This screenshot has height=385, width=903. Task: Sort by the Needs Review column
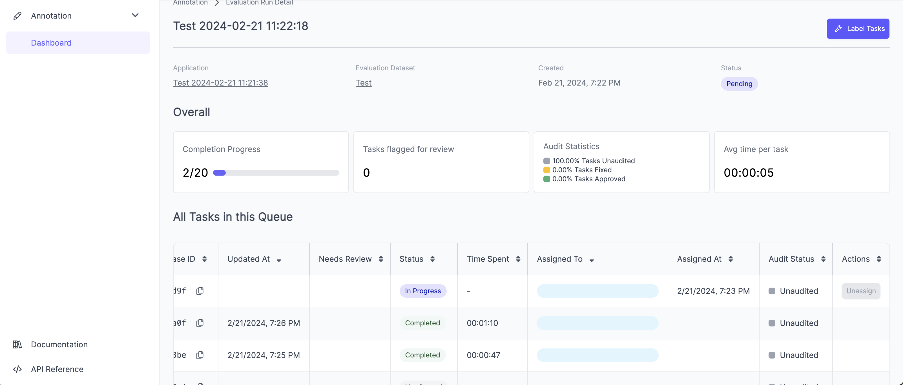(381, 259)
